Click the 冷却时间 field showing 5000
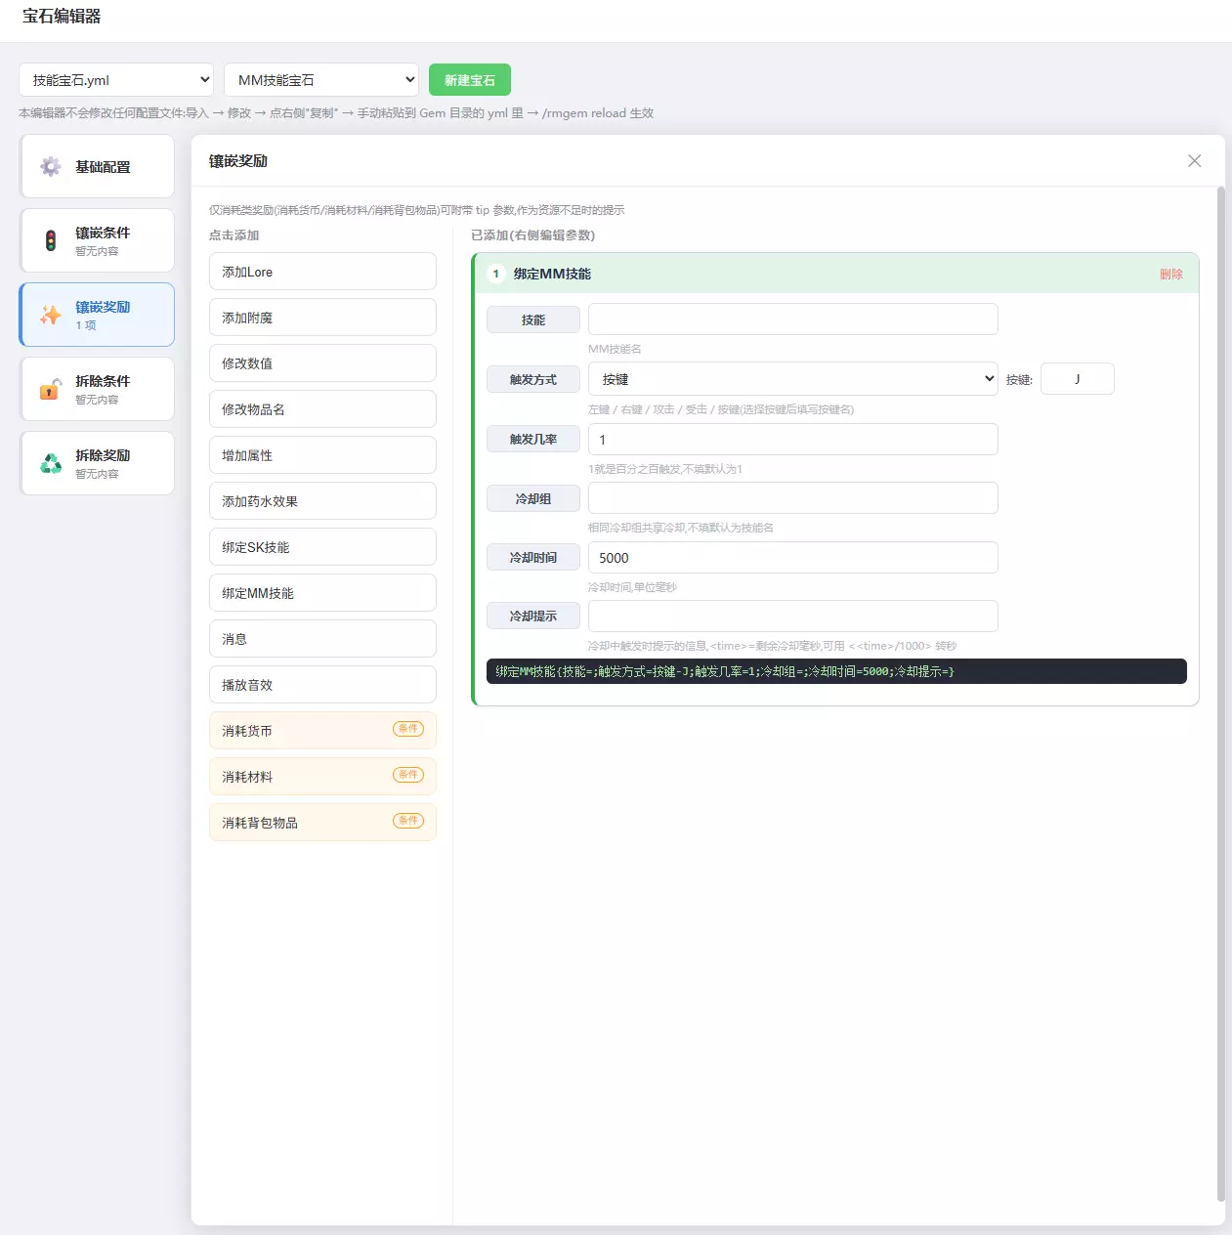This screenshot has width=1232, height=1235. coord(793,558)
